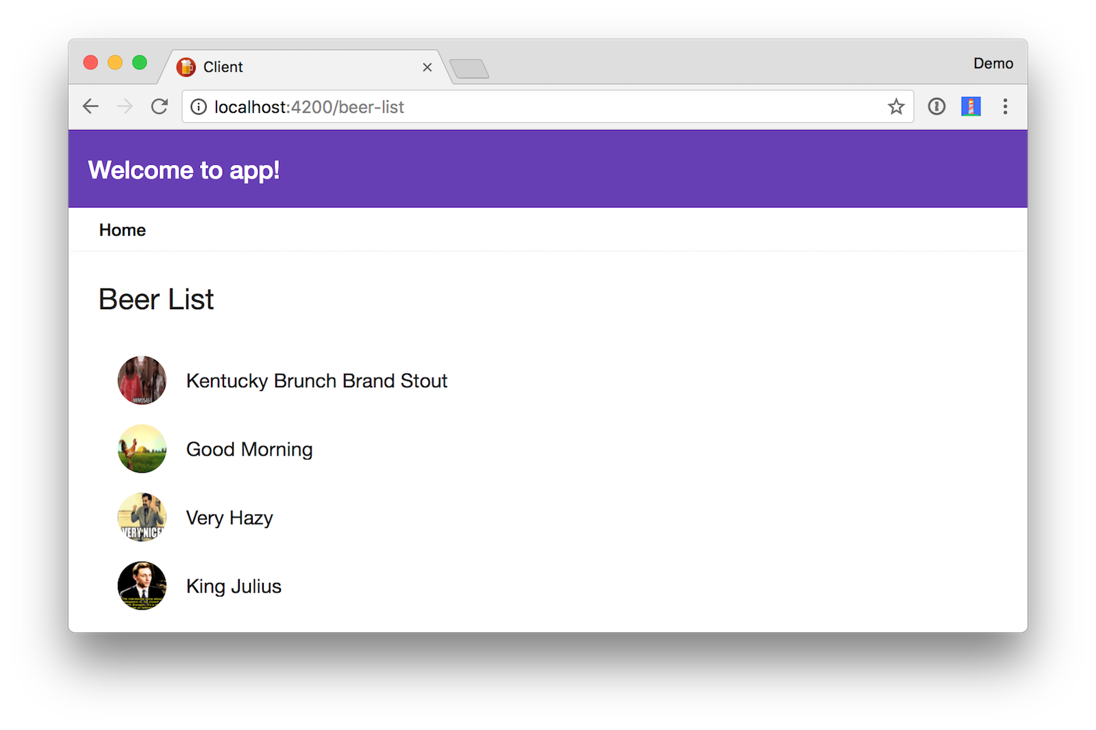Image resolution: width=1096 pixels, height=730 pixels.
Task: Reload the beer-list page
Action: coord(160,107)
